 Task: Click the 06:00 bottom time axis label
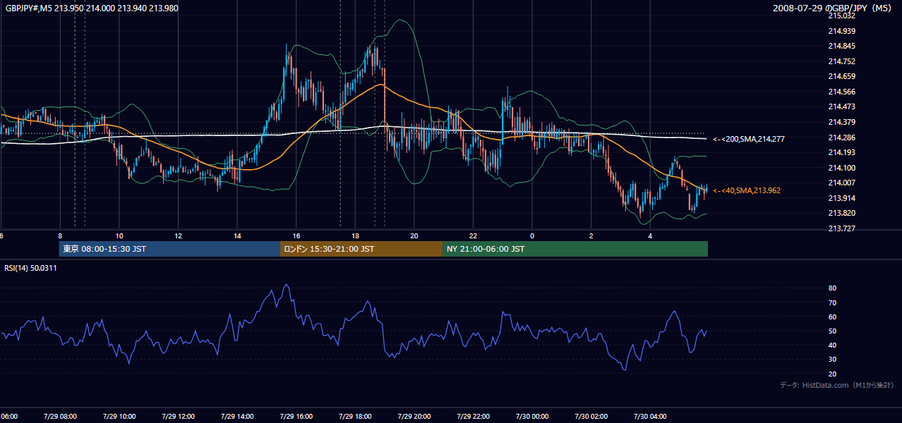[9, 416]
